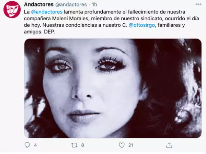Open the share upload-arrow icon
The image size is (206, 154).
[x=169, y=145]
